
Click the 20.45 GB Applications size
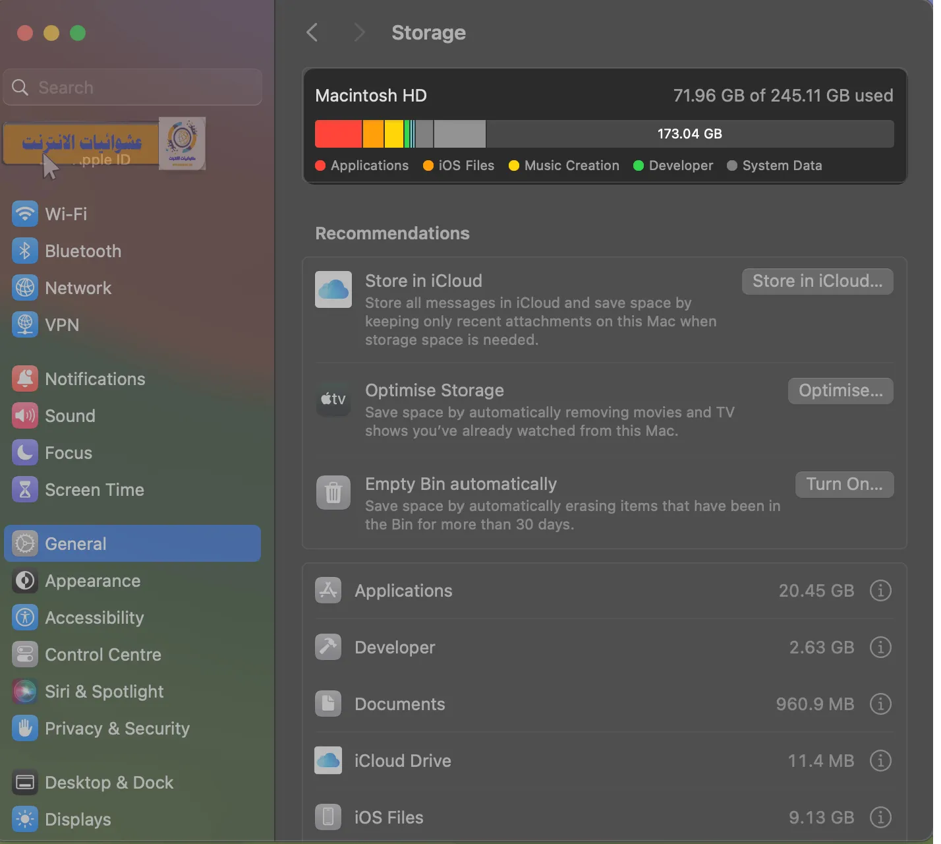point(816,591)
